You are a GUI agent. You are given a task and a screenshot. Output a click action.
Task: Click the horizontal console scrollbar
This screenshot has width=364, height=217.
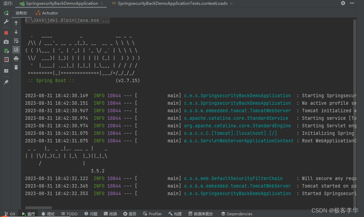(38, 208)
